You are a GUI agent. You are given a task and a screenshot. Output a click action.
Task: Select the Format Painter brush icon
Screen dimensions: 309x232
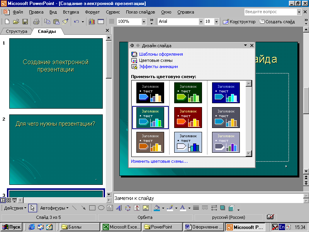(65, 22)
